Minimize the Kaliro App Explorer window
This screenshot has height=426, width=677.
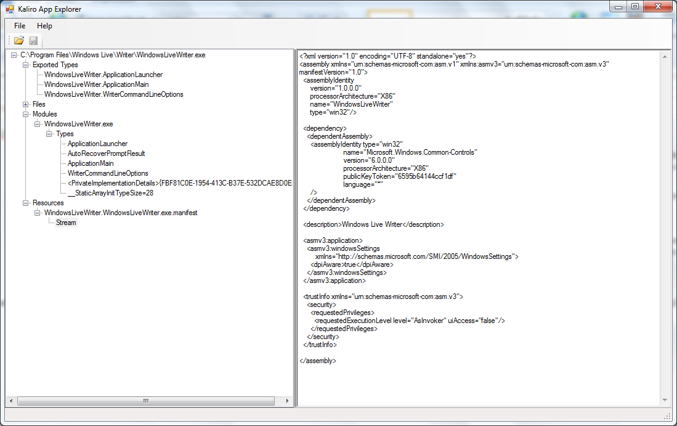[618, 7]
